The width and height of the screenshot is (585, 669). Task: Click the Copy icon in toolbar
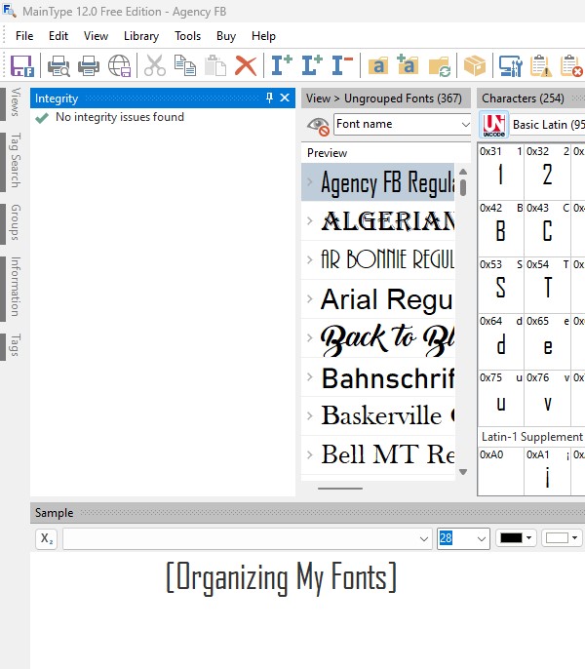click(184, 65)
